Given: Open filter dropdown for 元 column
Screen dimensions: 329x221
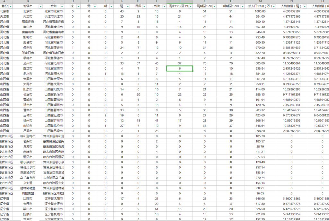Looking at the screenshot, I should [94, 6].
